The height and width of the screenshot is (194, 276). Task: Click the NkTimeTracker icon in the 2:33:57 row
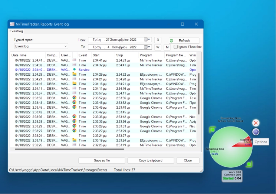click(75, 93)
